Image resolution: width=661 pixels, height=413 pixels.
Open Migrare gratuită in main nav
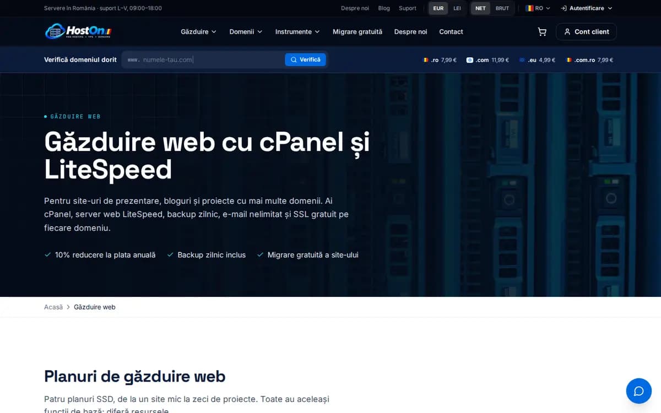pos(357,32)
